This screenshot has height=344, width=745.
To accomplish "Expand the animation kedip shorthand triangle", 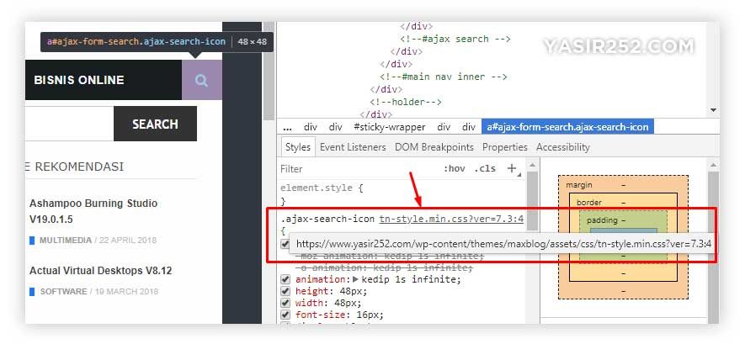I will (x=355, y=279).
